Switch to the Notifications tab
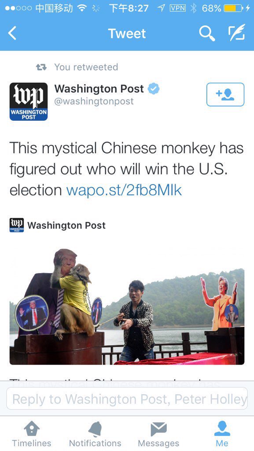The image size is (254, 451). (95, 434)
